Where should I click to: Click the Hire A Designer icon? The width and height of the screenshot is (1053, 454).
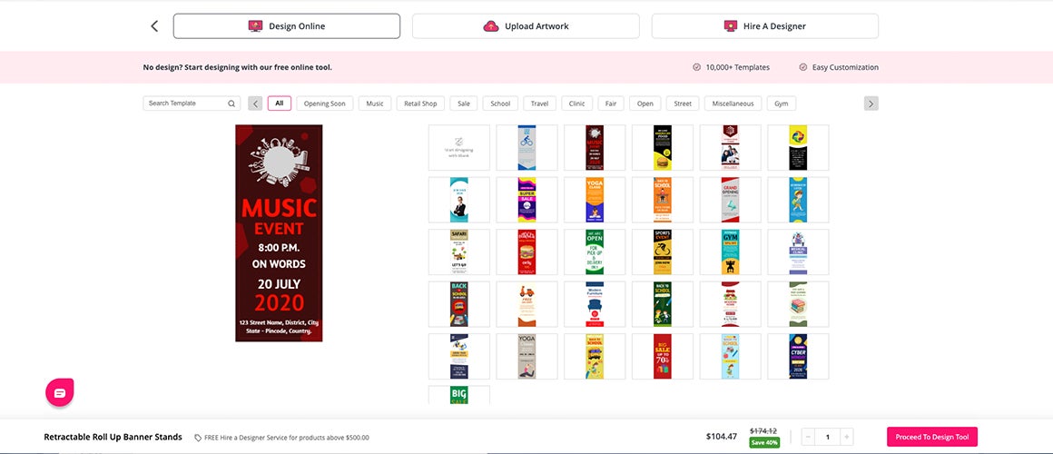point(731,26)
